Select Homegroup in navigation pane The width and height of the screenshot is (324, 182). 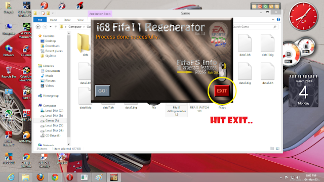[51, 96]
